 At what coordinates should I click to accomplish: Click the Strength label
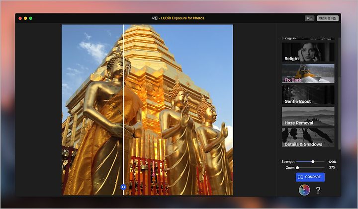pos(288,162)
